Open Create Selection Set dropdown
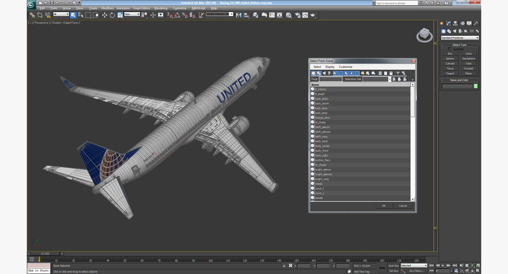Screen dimensions: 508x274 (x=219, y=14)
